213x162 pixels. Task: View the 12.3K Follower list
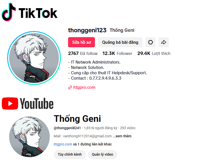click(x=117, y=53)
